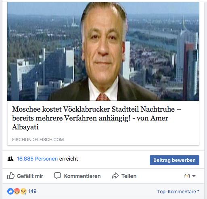Click the curved arrow Teilen icon

115,176
